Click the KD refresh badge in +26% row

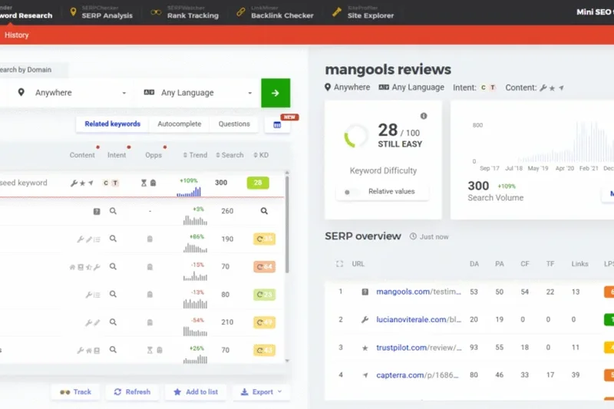(264, 350)
